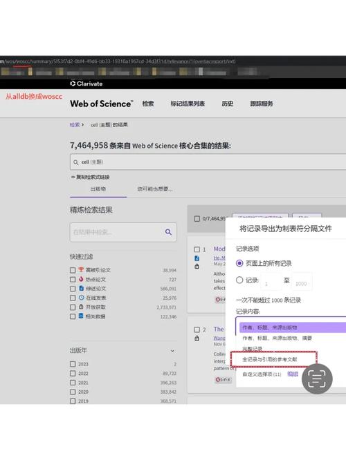
Task: Collapse the 出版年 section with its chevron
Action: coord(172,351)
